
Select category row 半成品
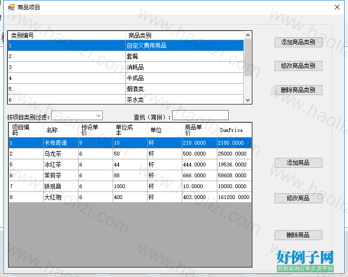click(x=125, y=78)
